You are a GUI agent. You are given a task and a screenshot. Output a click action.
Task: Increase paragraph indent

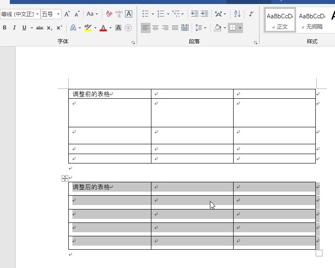[205, 14]
